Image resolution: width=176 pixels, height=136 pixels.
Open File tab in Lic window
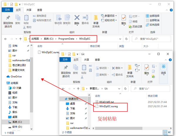click(65, 59)
